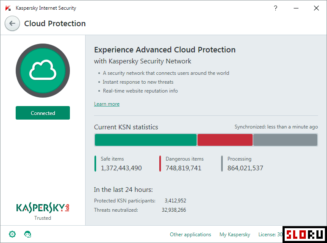
Task: Open settings via the gear icon
Action: (x=12, y=234)
